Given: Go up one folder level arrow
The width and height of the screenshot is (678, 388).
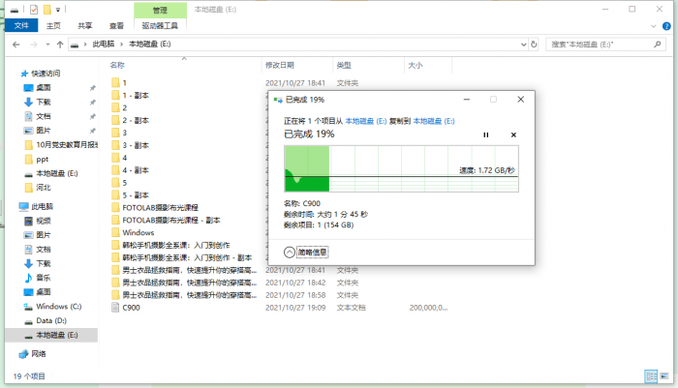Looking at the screenshot, I should pyautogui.click(x=60, y=45).
